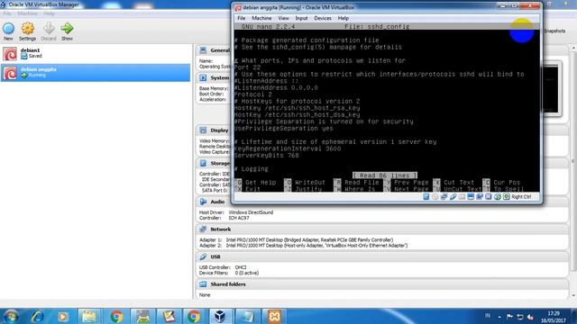Click the VM preview thumbnail
The height and width of the screenshot is (324, 577).
click(551, 89)
